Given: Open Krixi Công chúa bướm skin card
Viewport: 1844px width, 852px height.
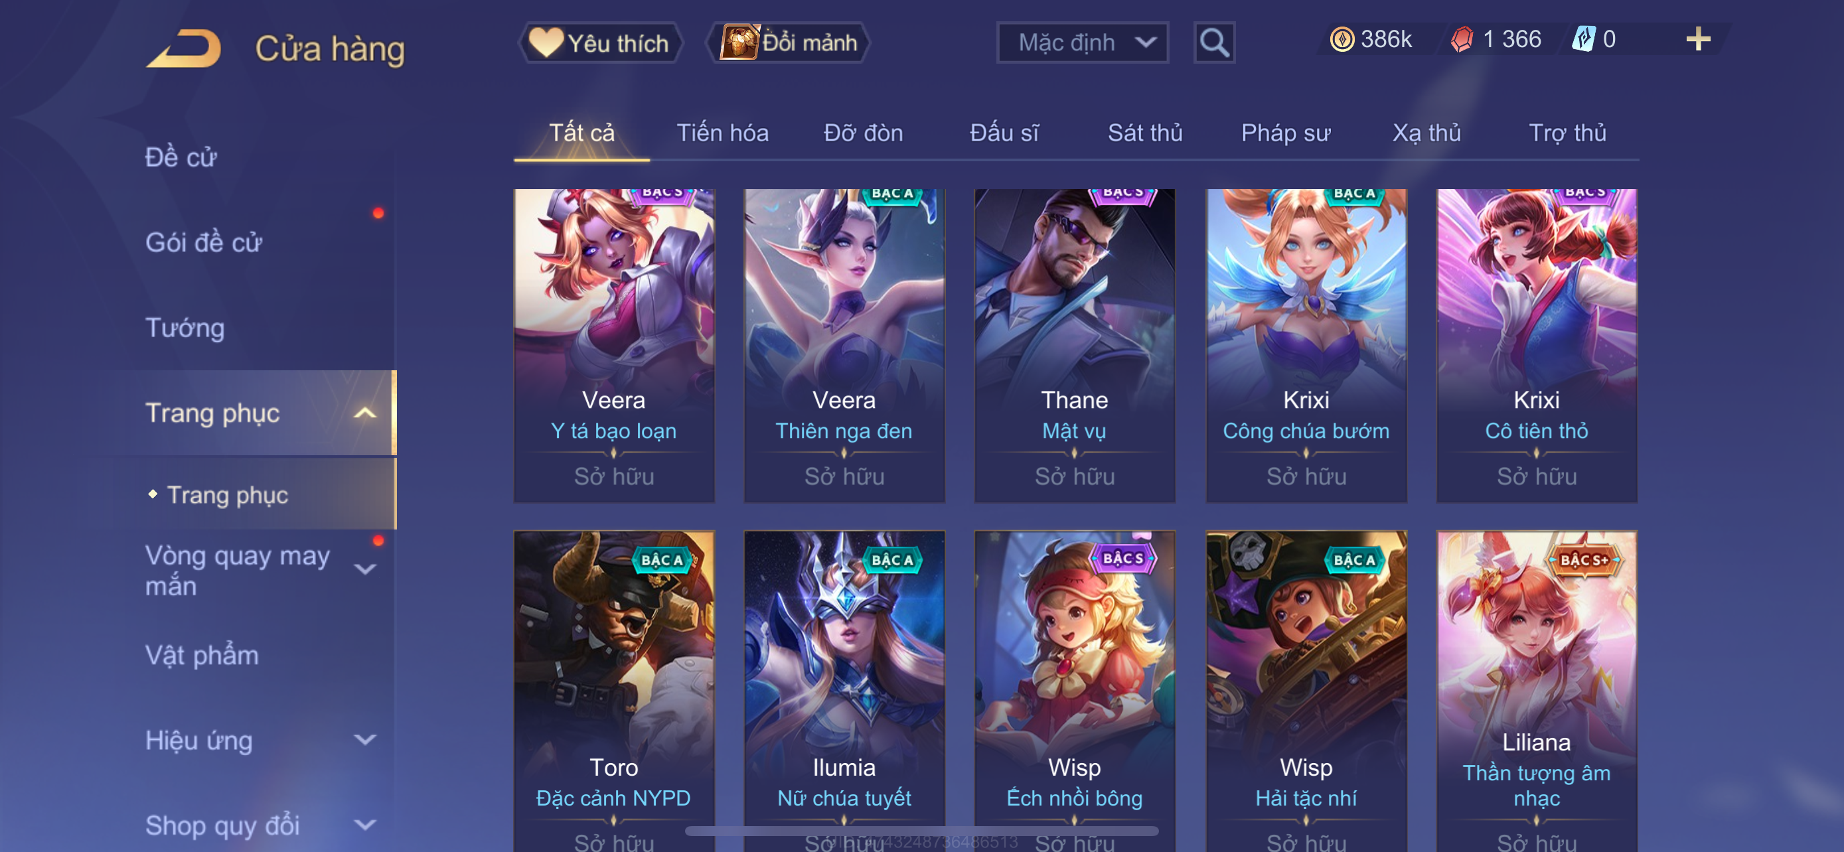Looking at the screenshot, I should 1306,346.
